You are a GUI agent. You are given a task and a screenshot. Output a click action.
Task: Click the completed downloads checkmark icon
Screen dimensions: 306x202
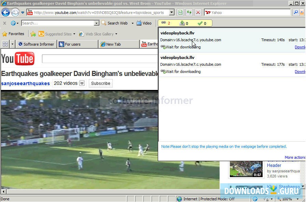coord(202,23)
